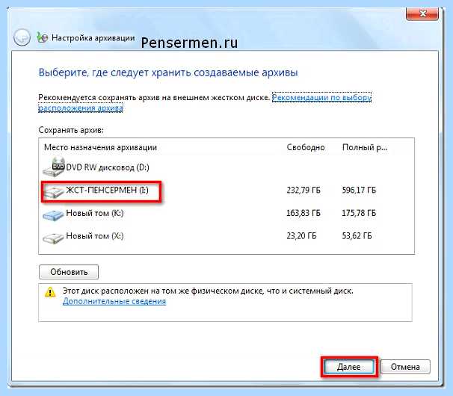Image resolution: width=453 pixels, height=396 pixels.
Task: Click the Отмена button
Action: click(x=405, y=367)
